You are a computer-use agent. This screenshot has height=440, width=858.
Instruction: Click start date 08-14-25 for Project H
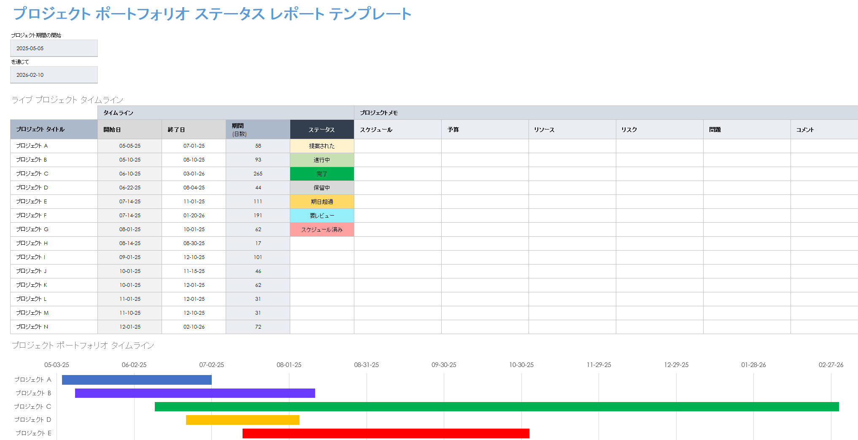click(130, 243)
